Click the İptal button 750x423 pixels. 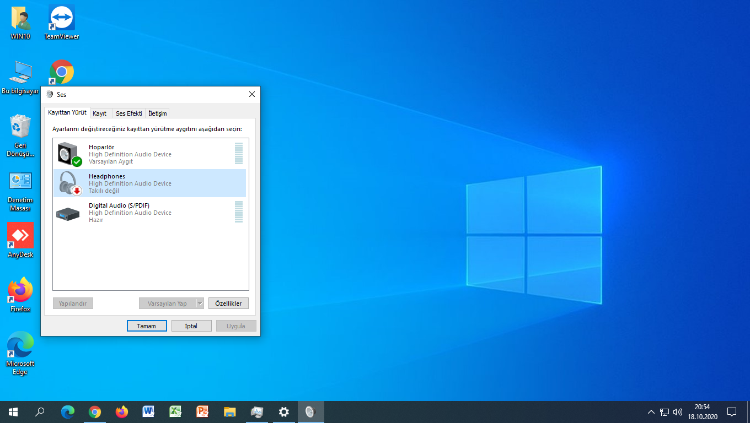(x=191, y=326)
